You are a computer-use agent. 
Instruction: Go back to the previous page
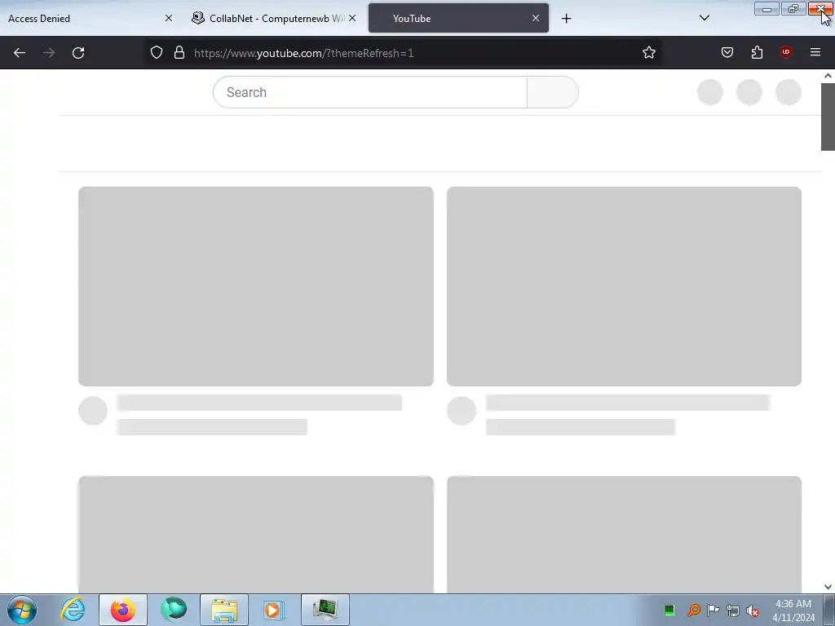20,53
